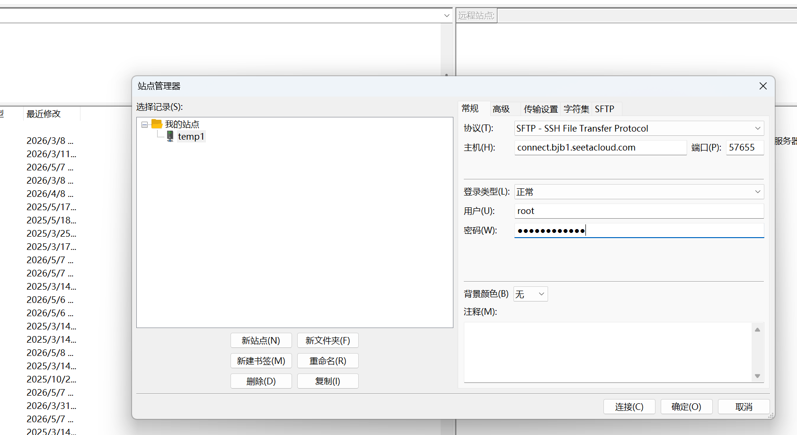Click the 新建书签(M) button
Image resolution: width=797 pixels, height=435 pixels.
[261, 361]
